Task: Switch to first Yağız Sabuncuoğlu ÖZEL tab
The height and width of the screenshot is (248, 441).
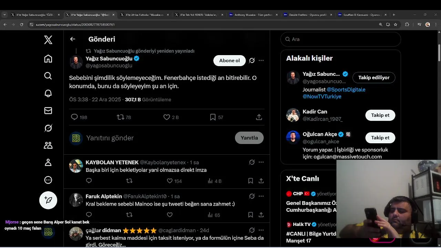Action: point(35,15)
